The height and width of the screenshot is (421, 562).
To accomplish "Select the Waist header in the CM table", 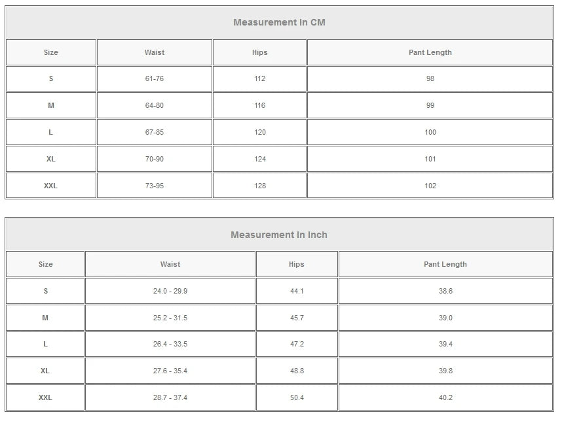I will 155,52.
